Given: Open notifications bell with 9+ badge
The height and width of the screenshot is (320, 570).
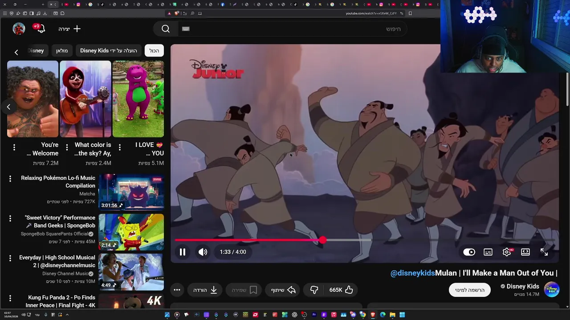Looking at the screenshot, I should click(x=39, y=28).
